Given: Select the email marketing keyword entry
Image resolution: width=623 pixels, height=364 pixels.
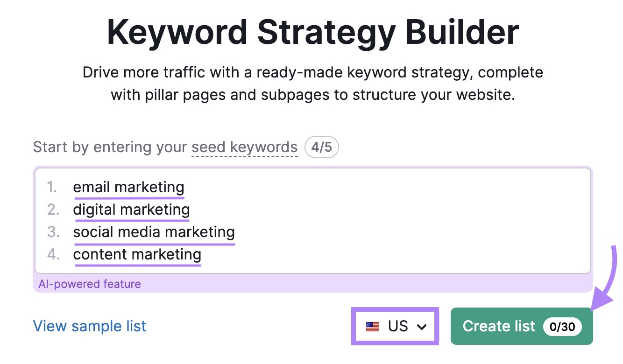Looking at the screenshot, I should tap(128, 187).
